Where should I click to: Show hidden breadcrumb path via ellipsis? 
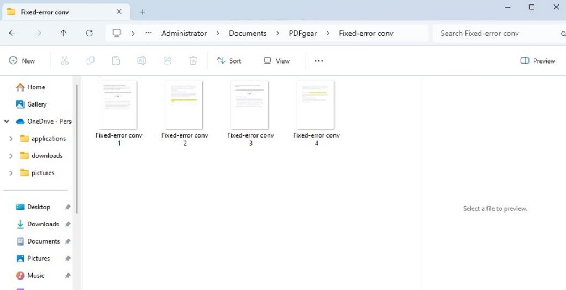149,33
